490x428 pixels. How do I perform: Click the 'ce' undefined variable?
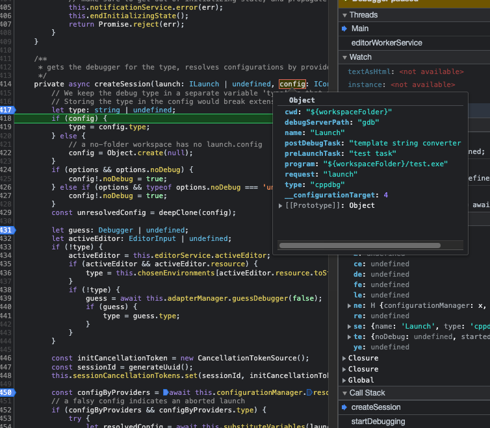[381, 264]
